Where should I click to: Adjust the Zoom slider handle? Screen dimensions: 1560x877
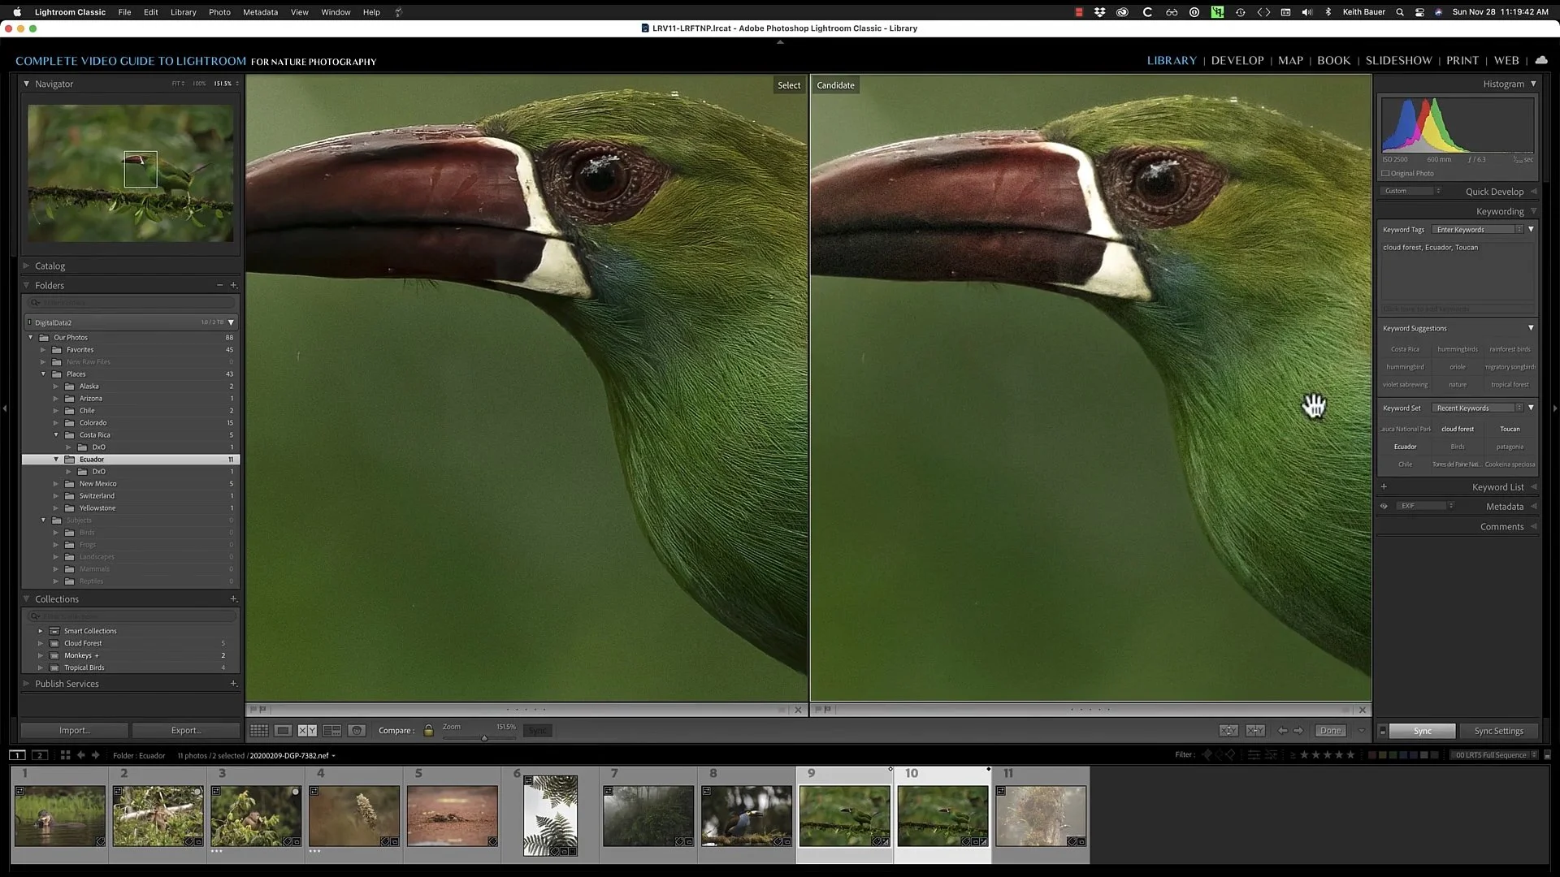[484, 738]
